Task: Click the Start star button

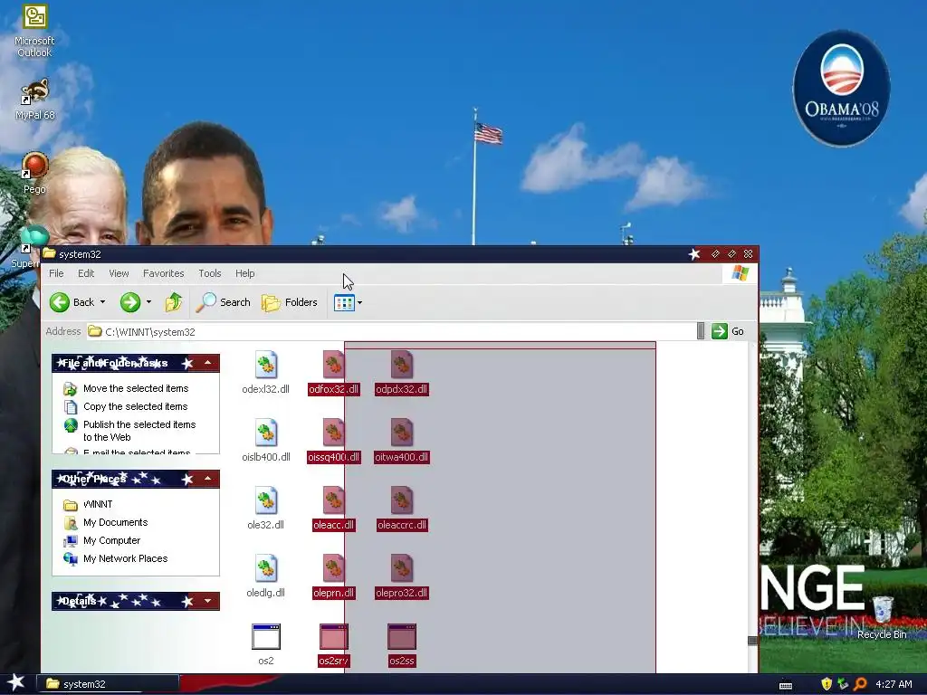Action: [x=15, y=683]
